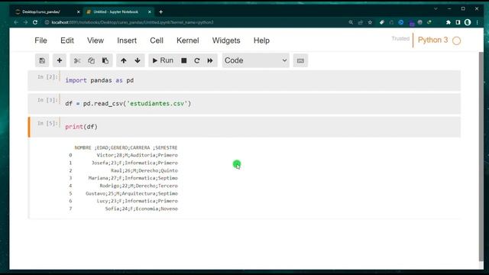Click the share page icon

361,22
